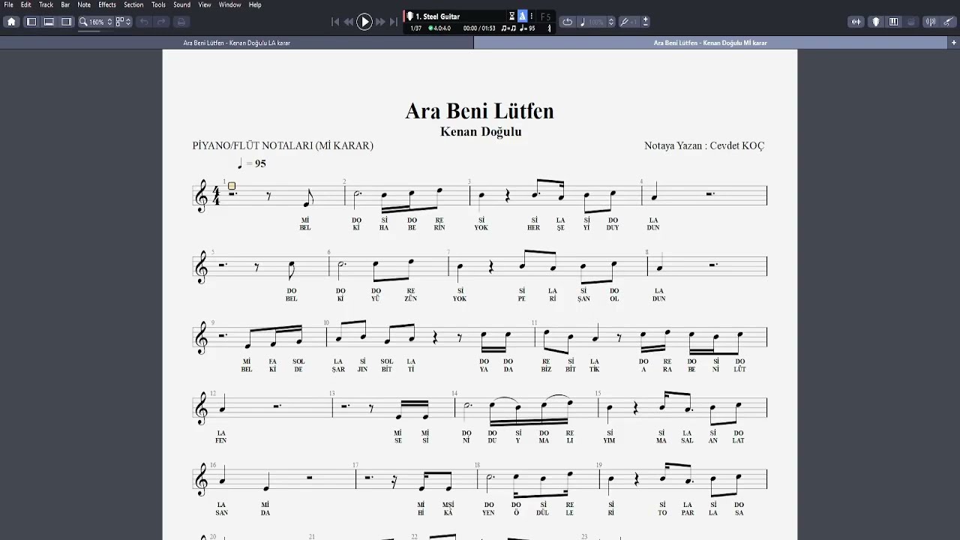Click the Ara Beni Lütfen score title

pyautogui.click(x=479, y=111)
